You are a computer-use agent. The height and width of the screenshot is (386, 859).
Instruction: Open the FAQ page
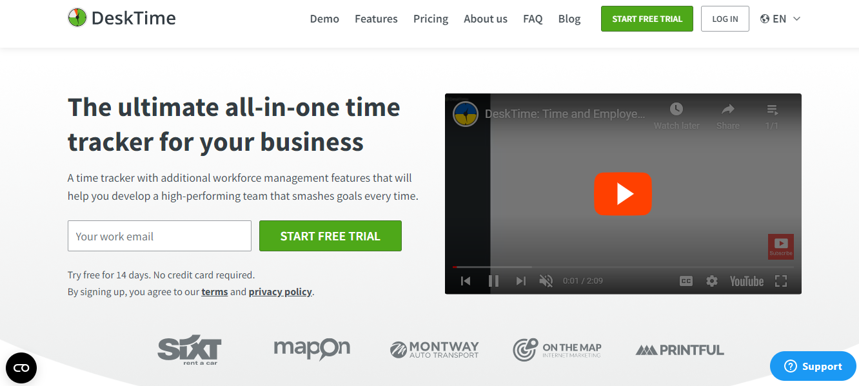(533, 19)
